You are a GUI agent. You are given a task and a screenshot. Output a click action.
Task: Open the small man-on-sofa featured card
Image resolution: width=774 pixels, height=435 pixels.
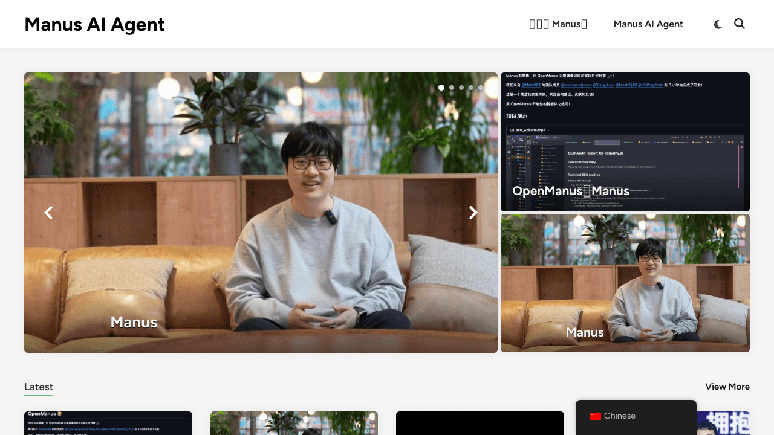(625, 283)
